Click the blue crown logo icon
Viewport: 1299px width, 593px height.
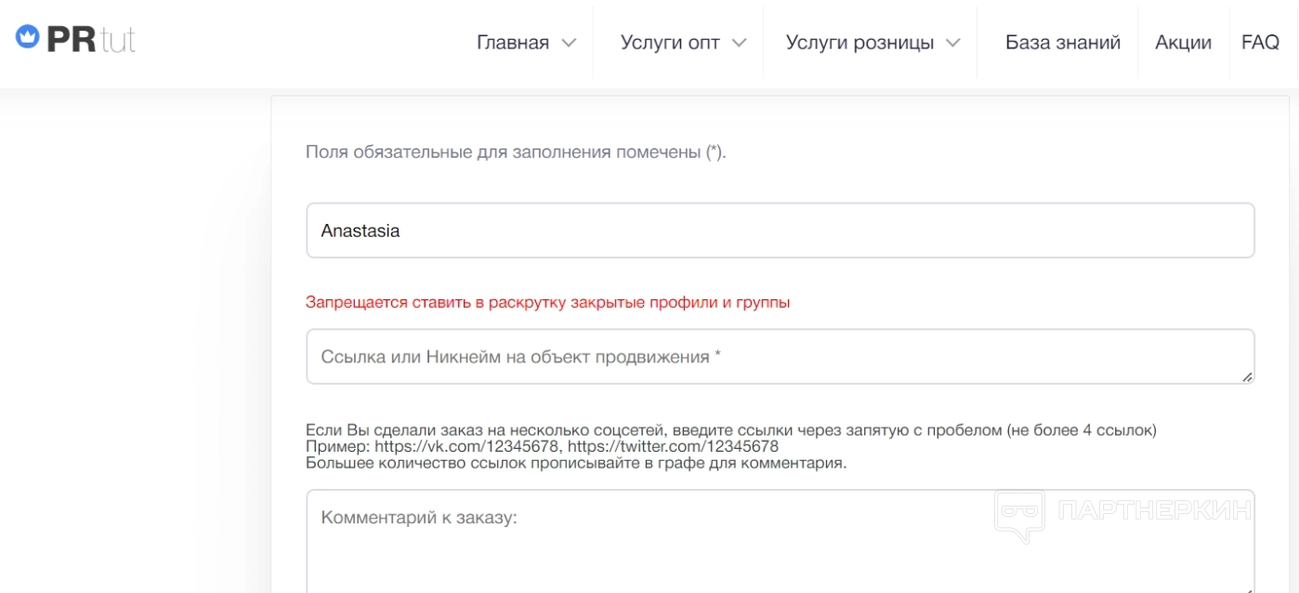[x=27, y=38]
